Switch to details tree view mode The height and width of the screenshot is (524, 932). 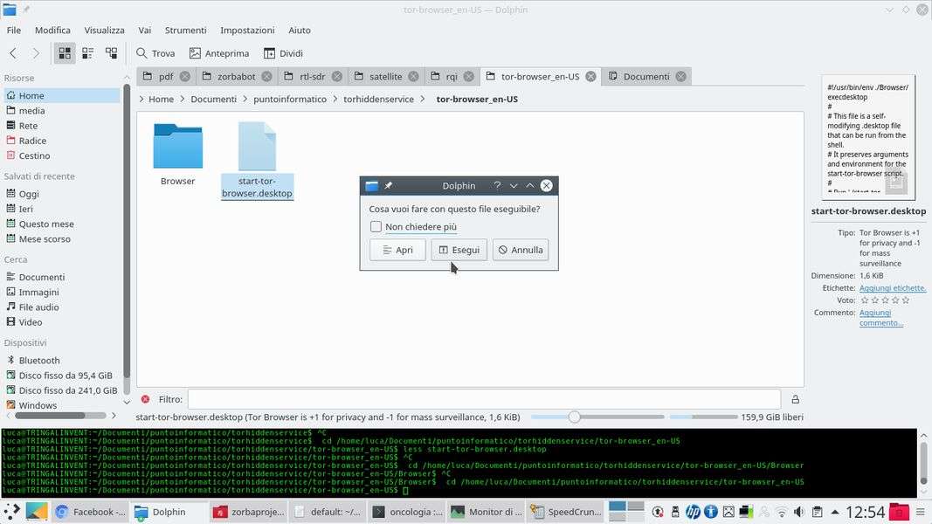[111, 53]
